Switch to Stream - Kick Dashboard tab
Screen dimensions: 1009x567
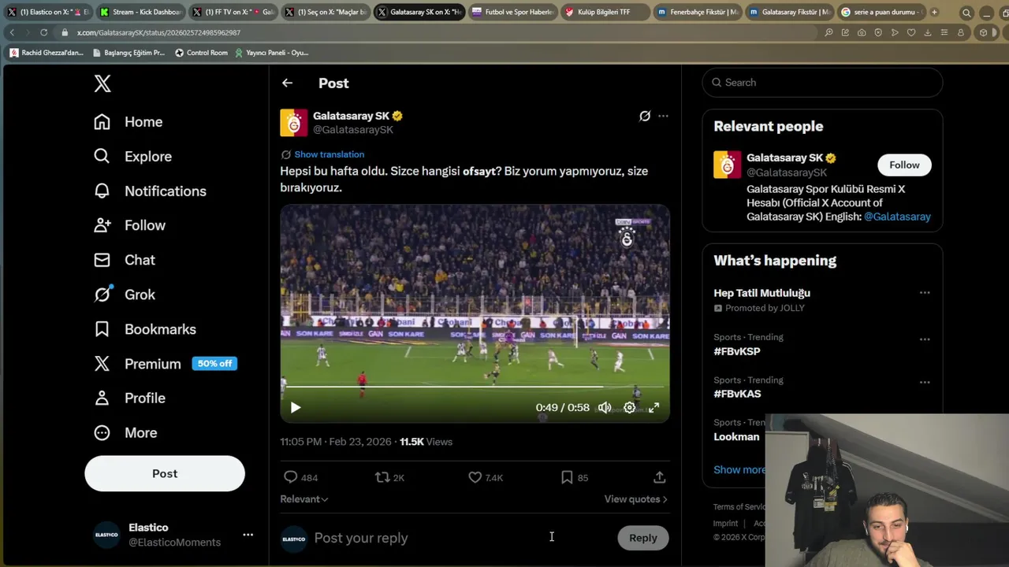tap(140, 12)
